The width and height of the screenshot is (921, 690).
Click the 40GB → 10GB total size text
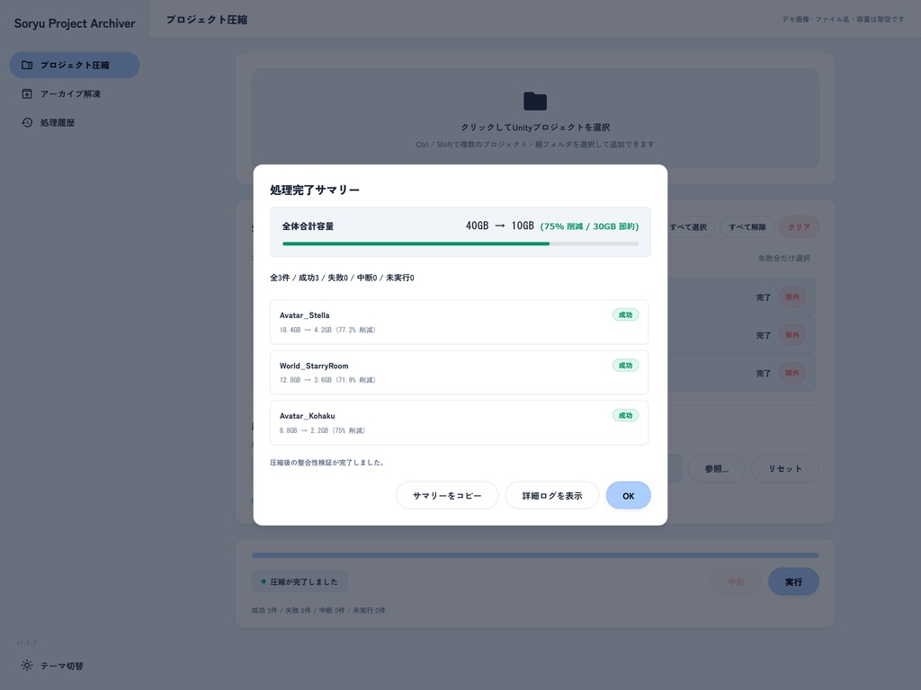(x=500, y=226)
